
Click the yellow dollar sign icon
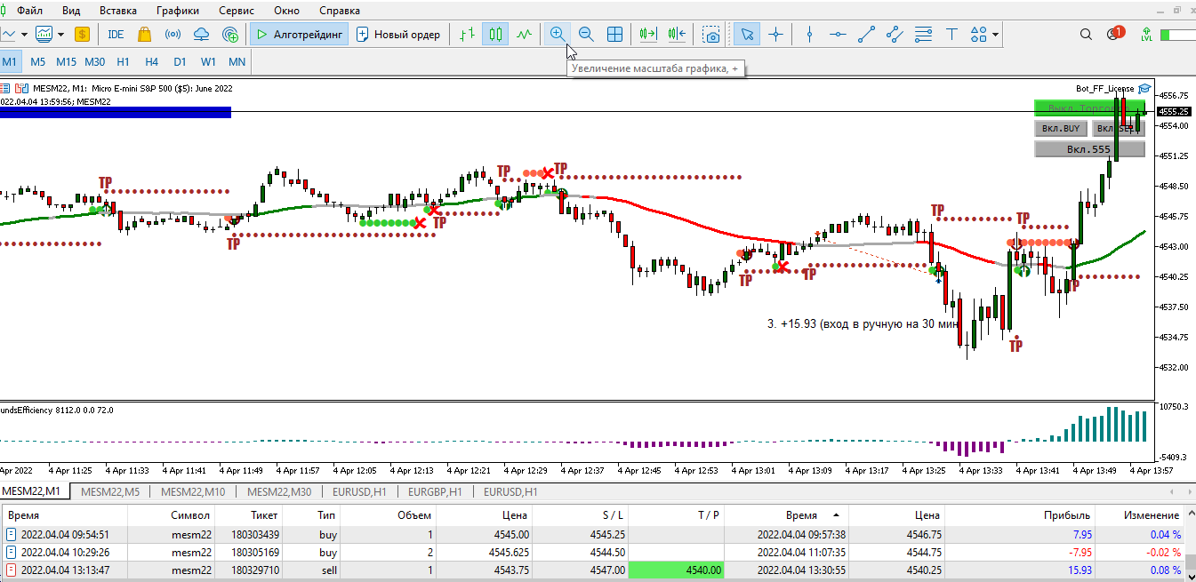pos(83,35)
